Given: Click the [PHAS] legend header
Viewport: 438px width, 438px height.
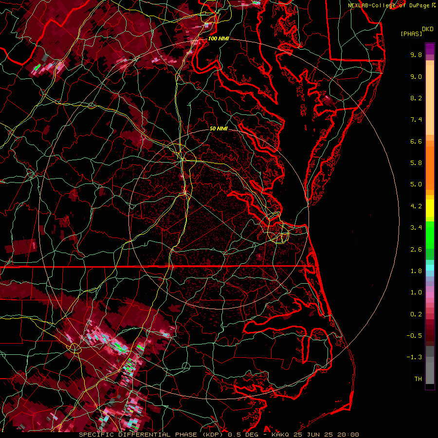Looking at the screenshot, I should (411, 34).
